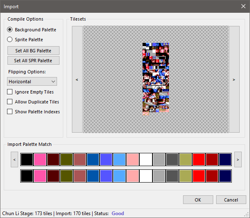This screenshot has height=218, width=250.
Task: Pick the navy swatch in top row
Action: pyautogui.click(x=225, y=159)
